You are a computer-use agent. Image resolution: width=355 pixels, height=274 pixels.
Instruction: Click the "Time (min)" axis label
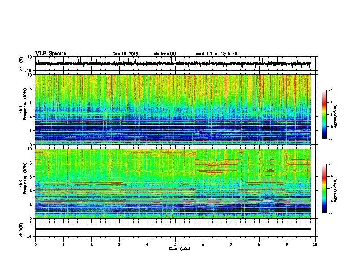click(x=179, y=248)
